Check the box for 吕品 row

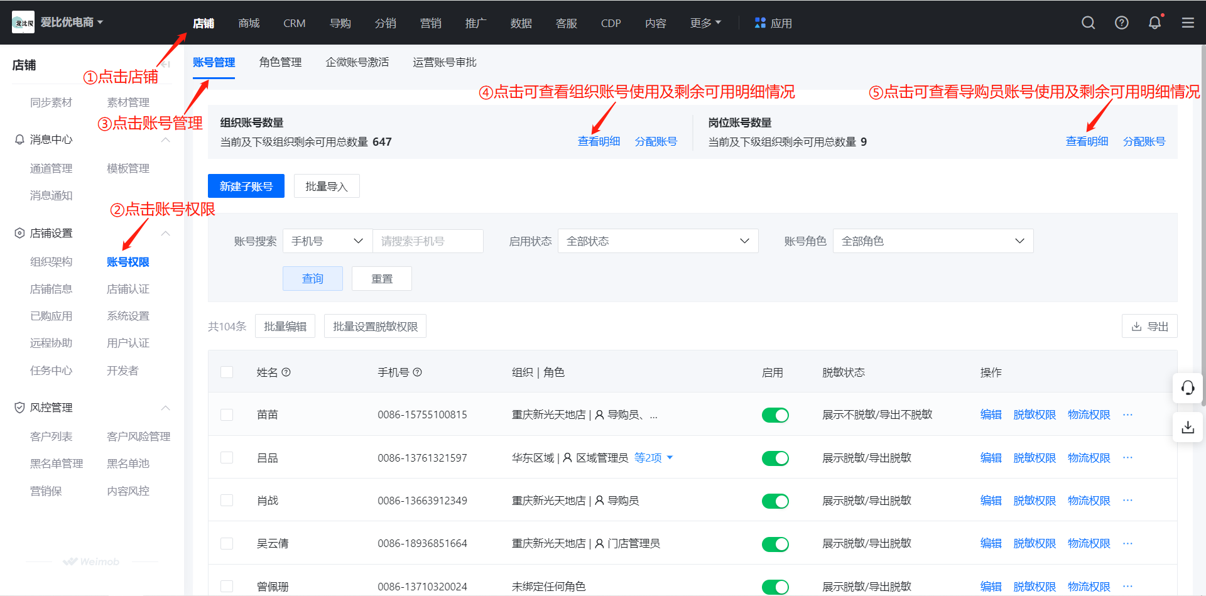tap(227, 458)
